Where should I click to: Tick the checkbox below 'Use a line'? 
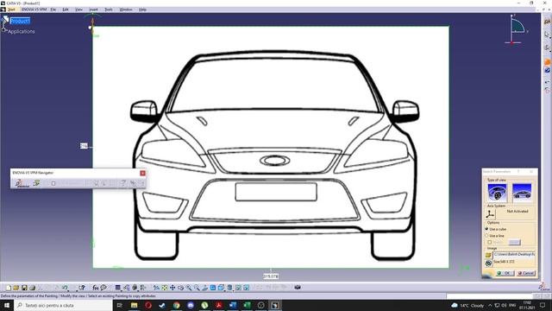coord(489,242)
